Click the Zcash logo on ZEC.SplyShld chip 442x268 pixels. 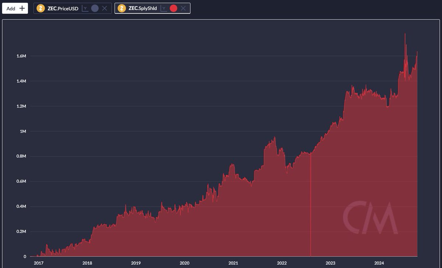[121, 8]
